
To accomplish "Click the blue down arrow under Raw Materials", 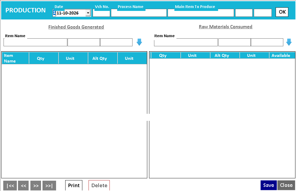I will [x=289, y=42].
